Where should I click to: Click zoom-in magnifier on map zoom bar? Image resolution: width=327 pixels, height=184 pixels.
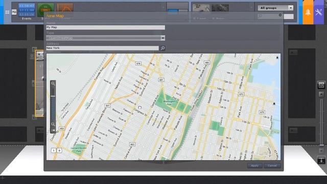click(53, 83)
